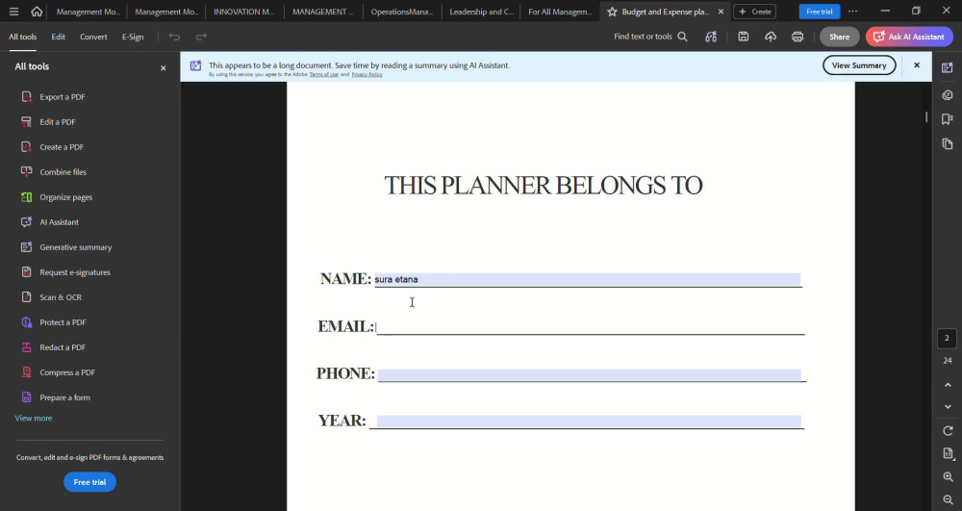Zoom in on the document
This screenshot has height=511, width=962.
tap(948, 476)
